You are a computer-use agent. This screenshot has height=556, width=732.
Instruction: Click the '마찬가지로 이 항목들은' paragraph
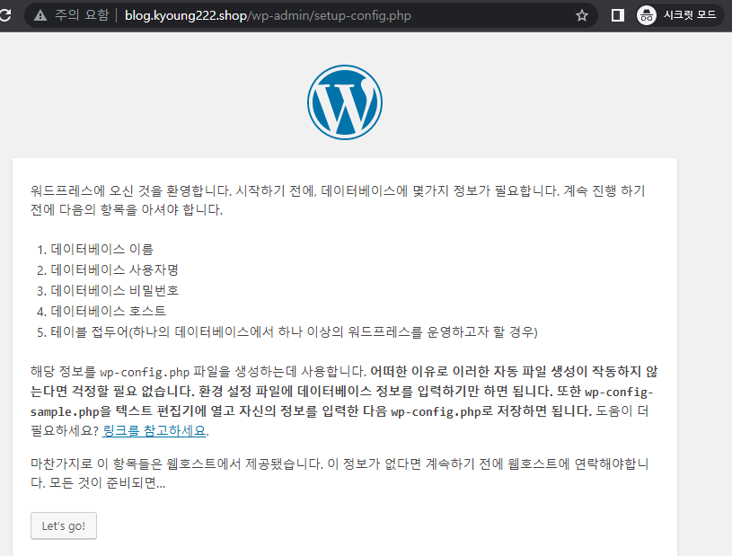(340, 472)
